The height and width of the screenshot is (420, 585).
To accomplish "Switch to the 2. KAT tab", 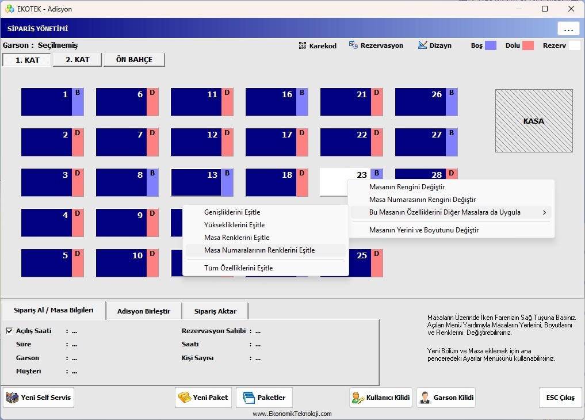I will (x=77, y=60).
